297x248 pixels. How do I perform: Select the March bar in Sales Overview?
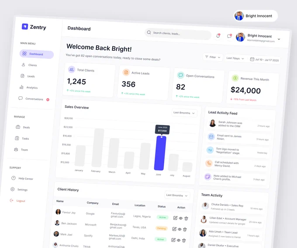point(114,153)
